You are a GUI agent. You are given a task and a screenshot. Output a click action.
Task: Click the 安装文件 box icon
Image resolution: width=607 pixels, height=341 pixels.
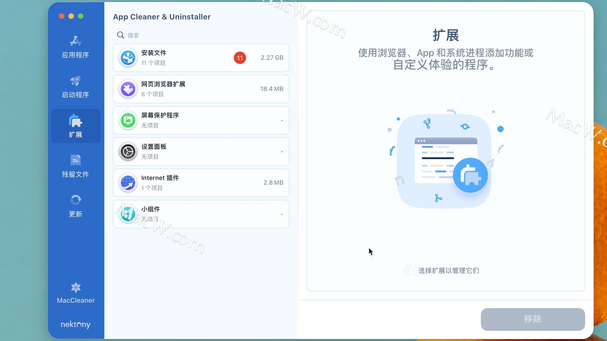tap(128, 58)
